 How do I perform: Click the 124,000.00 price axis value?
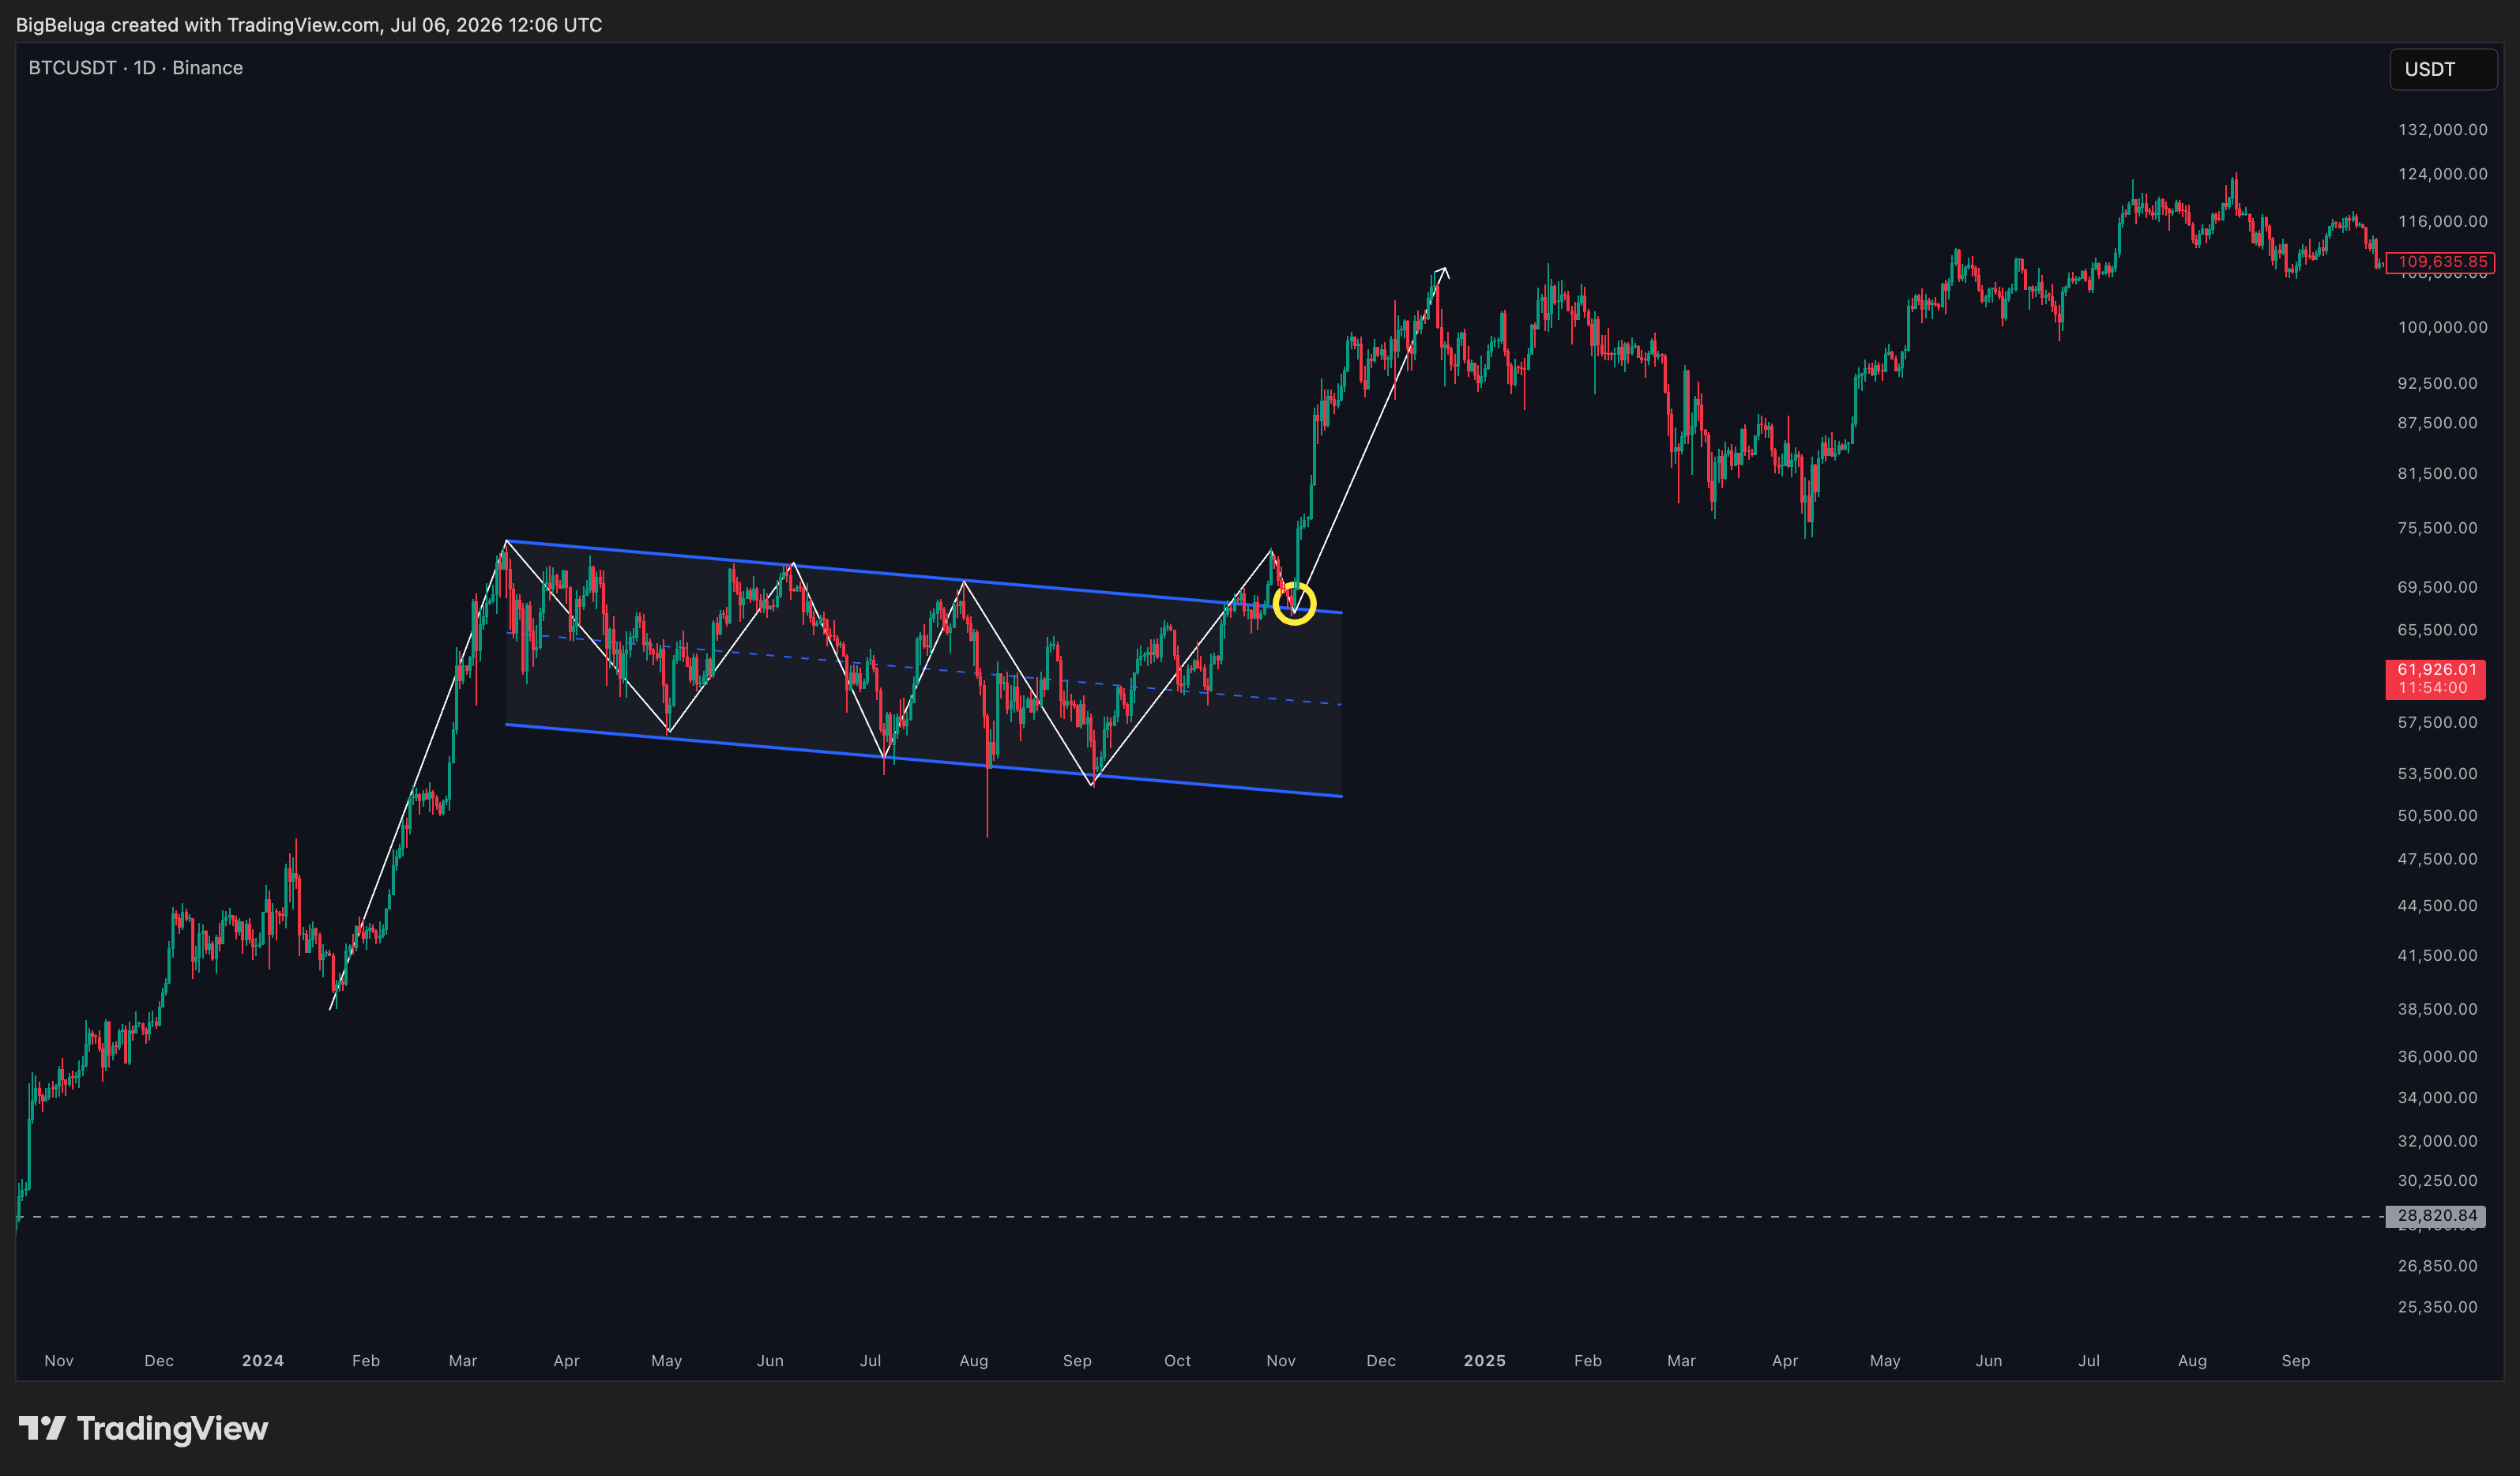click(x=2442, y=174)
